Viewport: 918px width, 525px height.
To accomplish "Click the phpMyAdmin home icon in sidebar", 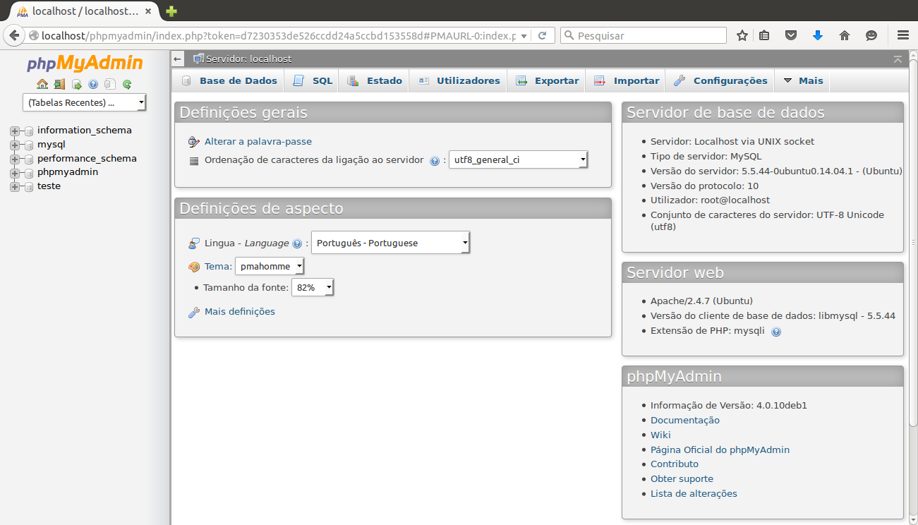I will point(42,85).
